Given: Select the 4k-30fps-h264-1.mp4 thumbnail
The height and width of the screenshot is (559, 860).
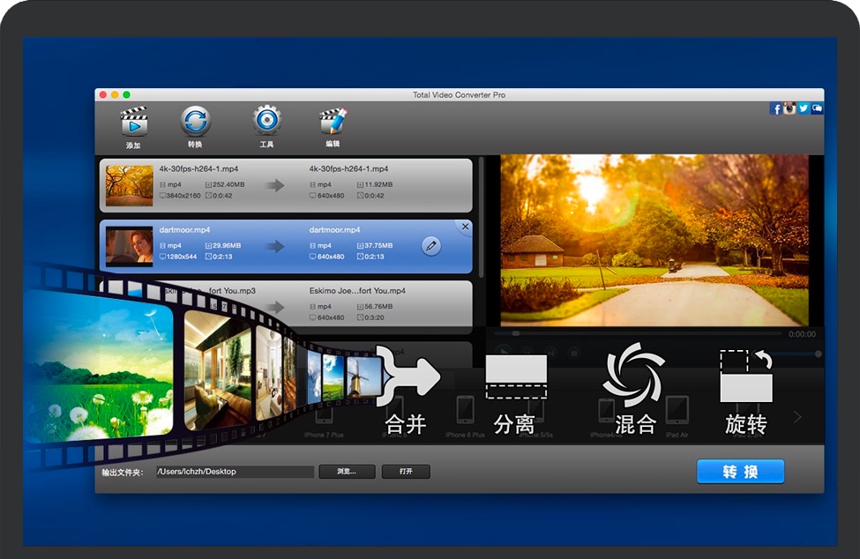Looking at the screenshot, I should click(x=130, y=185).
